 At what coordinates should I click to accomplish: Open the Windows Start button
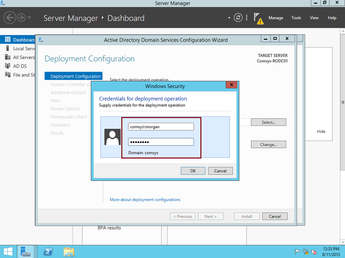pos(8,252)
